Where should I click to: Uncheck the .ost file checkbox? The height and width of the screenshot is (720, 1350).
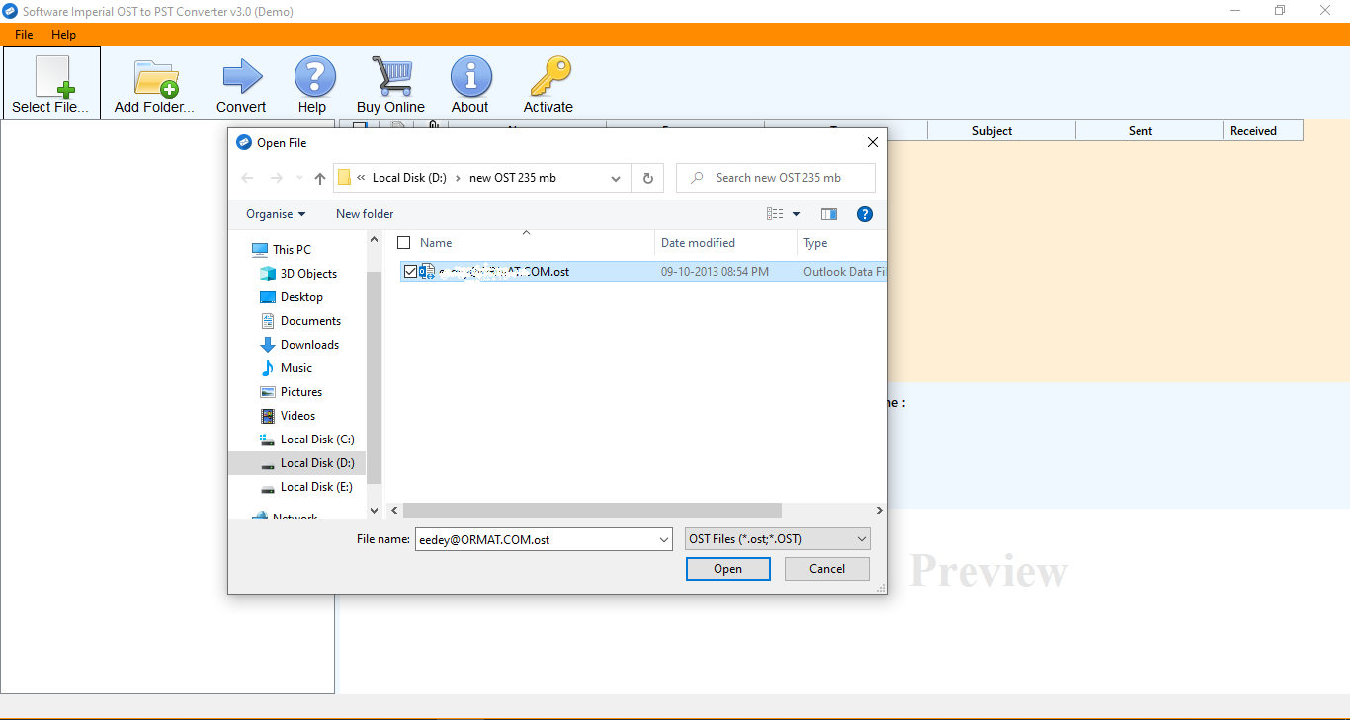coord(411,272)
